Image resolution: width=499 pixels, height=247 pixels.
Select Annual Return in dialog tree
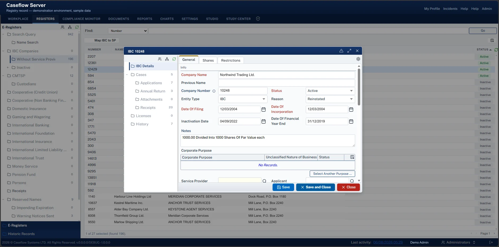[x=153, y=91]
